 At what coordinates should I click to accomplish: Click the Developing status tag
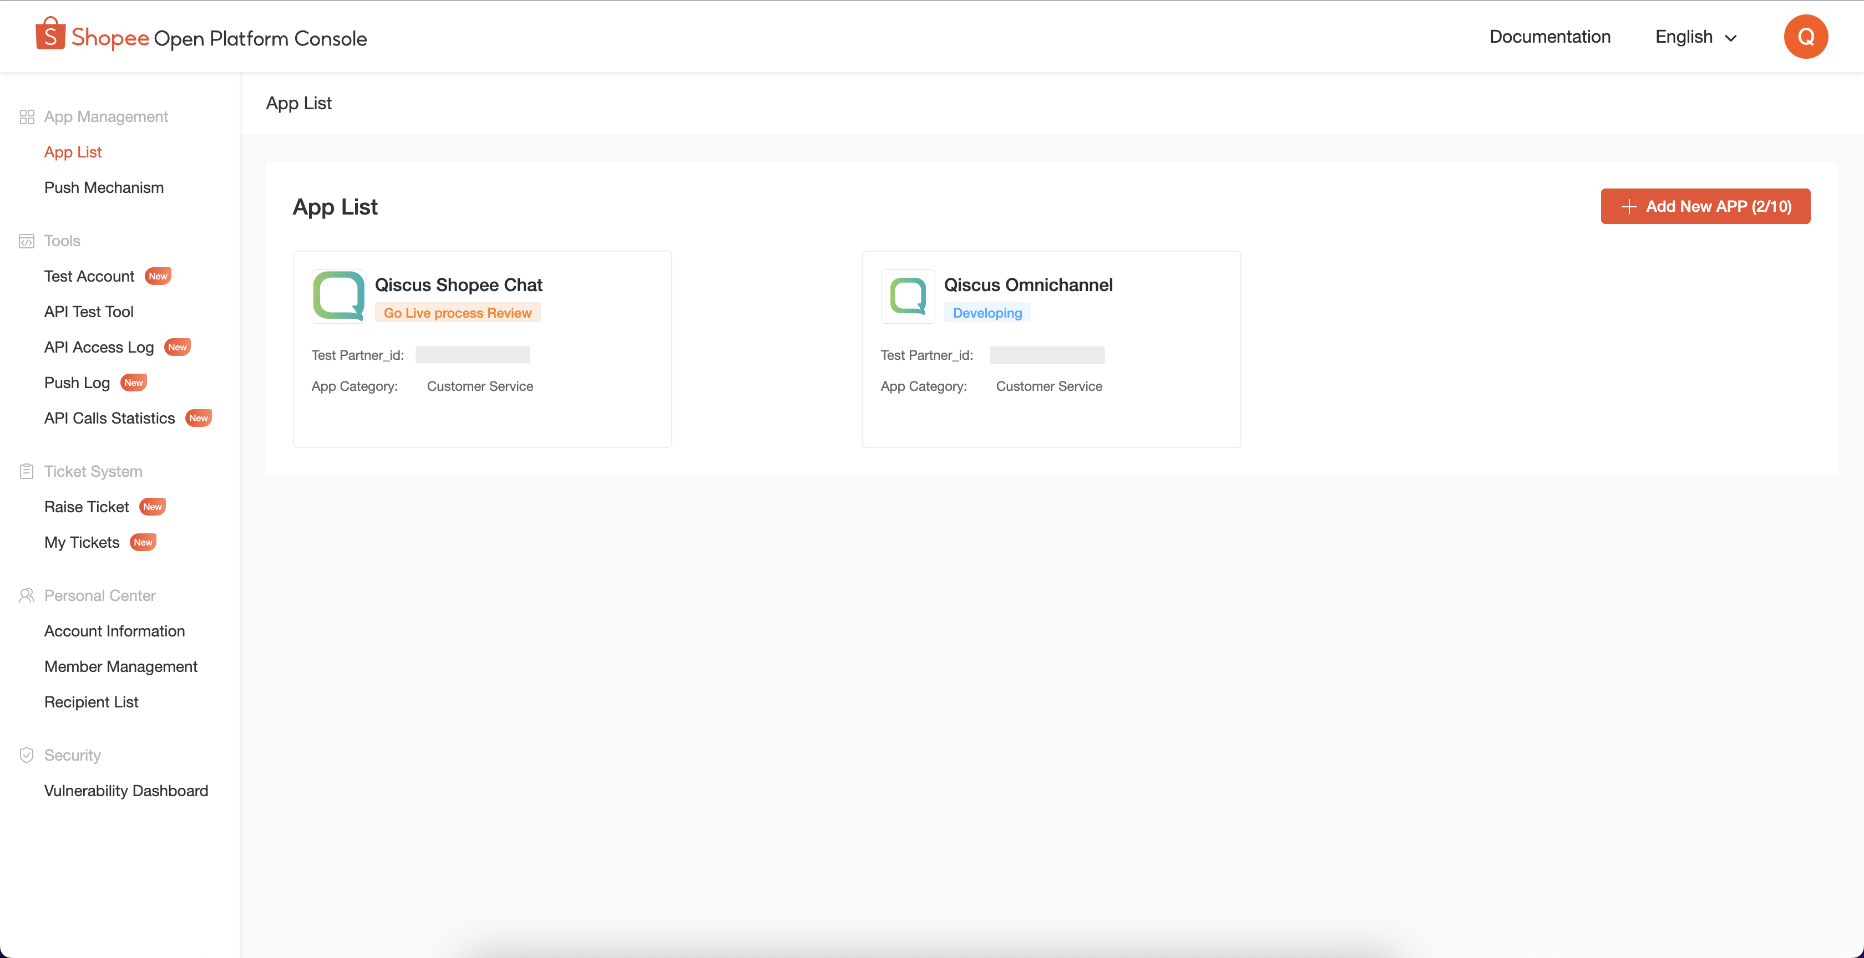click(987, 313)
